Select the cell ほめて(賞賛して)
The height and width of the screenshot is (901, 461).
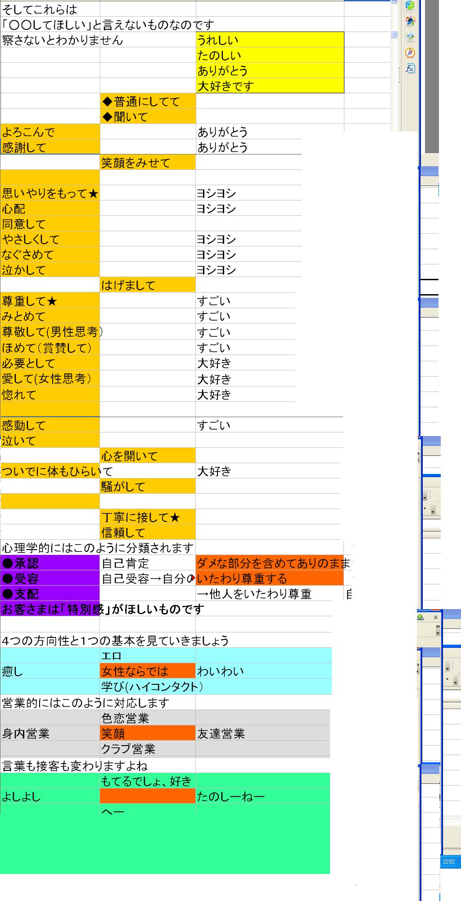(x=50, y=347)
